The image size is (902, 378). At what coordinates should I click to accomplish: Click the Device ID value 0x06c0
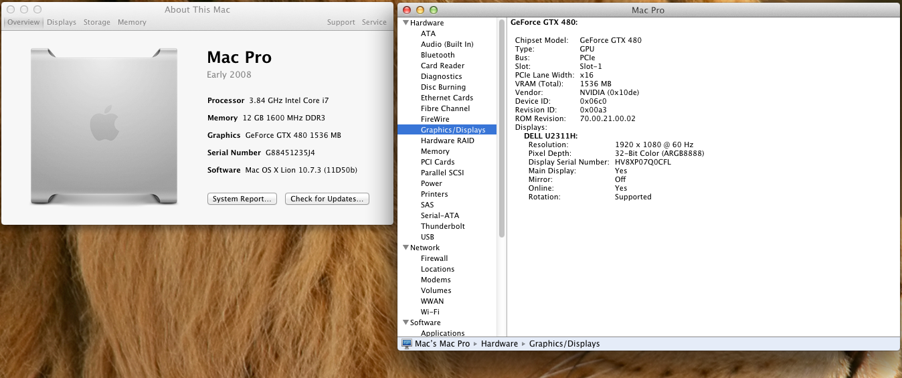593,101
